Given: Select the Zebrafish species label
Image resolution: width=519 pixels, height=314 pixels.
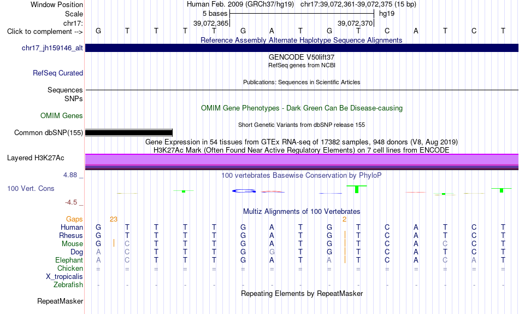Looking at the screenshot, I should 68,285.
